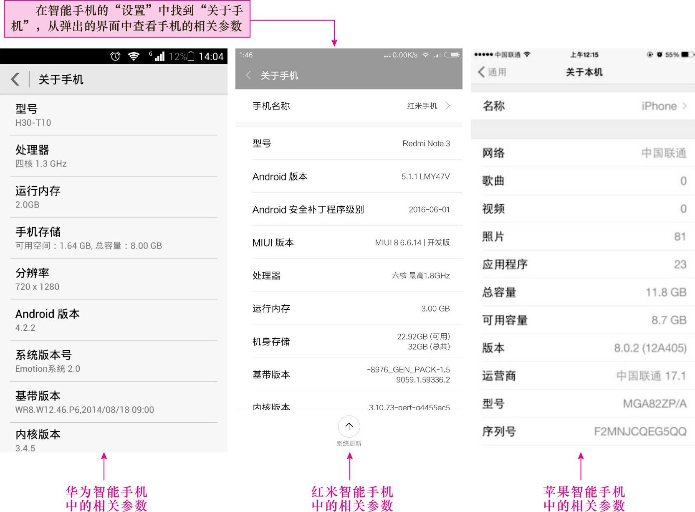Select the Android 安全补丁程序级别 row
The image size is (695, 512).
349,209
